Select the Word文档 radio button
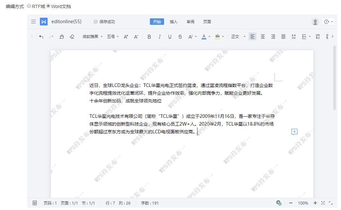341x210 pixels. point(48,6)
